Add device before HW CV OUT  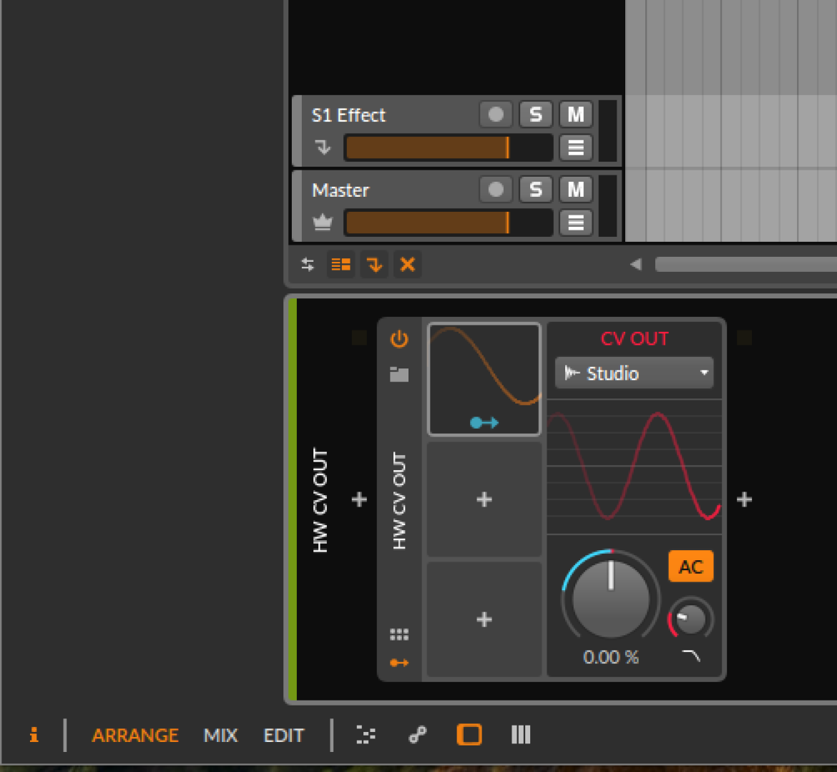click(x=359, y=499)
